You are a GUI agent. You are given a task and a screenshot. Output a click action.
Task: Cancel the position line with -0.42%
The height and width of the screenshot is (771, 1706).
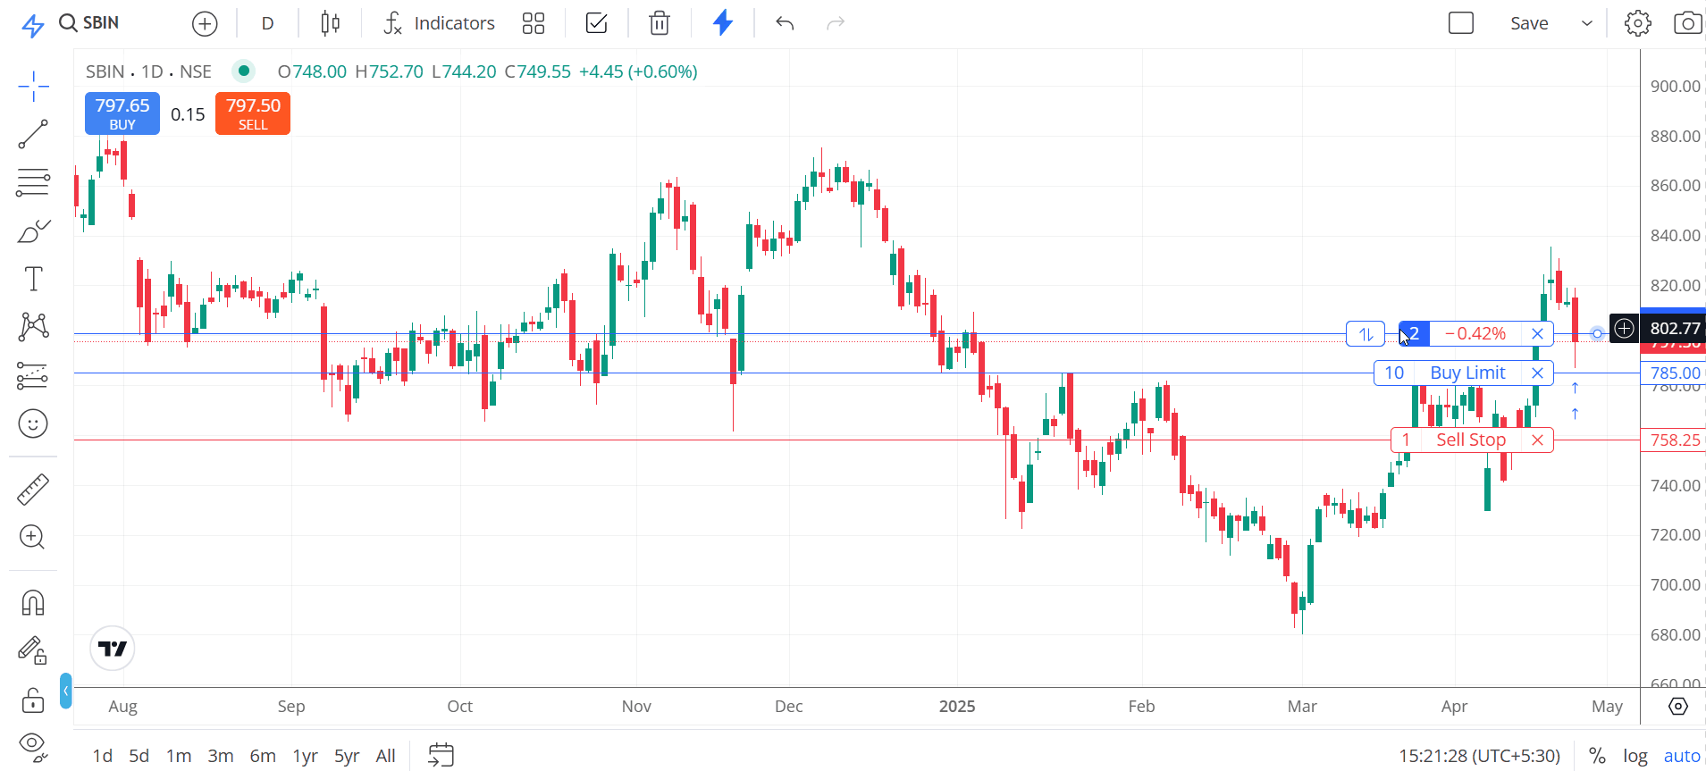1537,333
